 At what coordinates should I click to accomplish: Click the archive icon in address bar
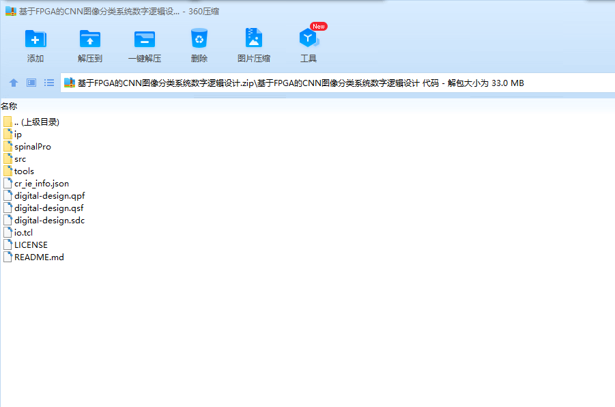click(x=70, y=83)
